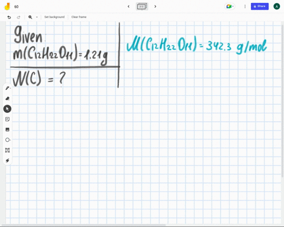Select the m(C12H22O11)=1.21g handwriting
This screenshot has height=227, width=284.
tap(60, 55)
